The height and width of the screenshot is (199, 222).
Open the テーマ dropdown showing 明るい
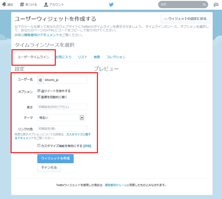pos(61,118)
